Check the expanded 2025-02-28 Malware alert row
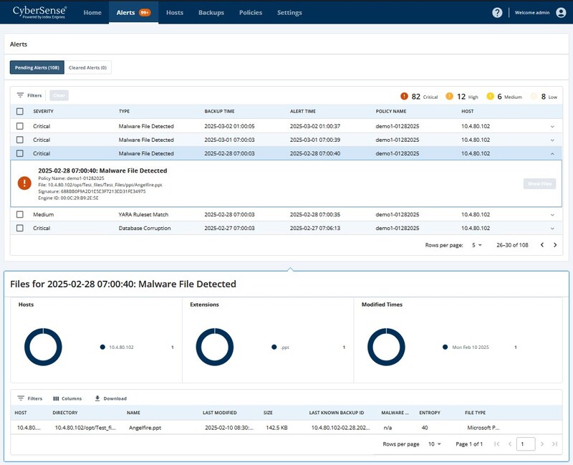The width and height of the screenshot is (573, 465). tap(20, 153)
